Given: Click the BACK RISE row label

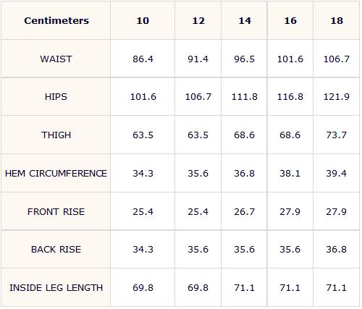Looking at the screenshot, I should pyautogui.click(x=56, y=250).
